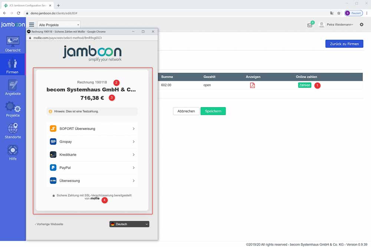Click the Summe column header
The image size is (371, 247).
pyautogui.click(x=167, y=77)
